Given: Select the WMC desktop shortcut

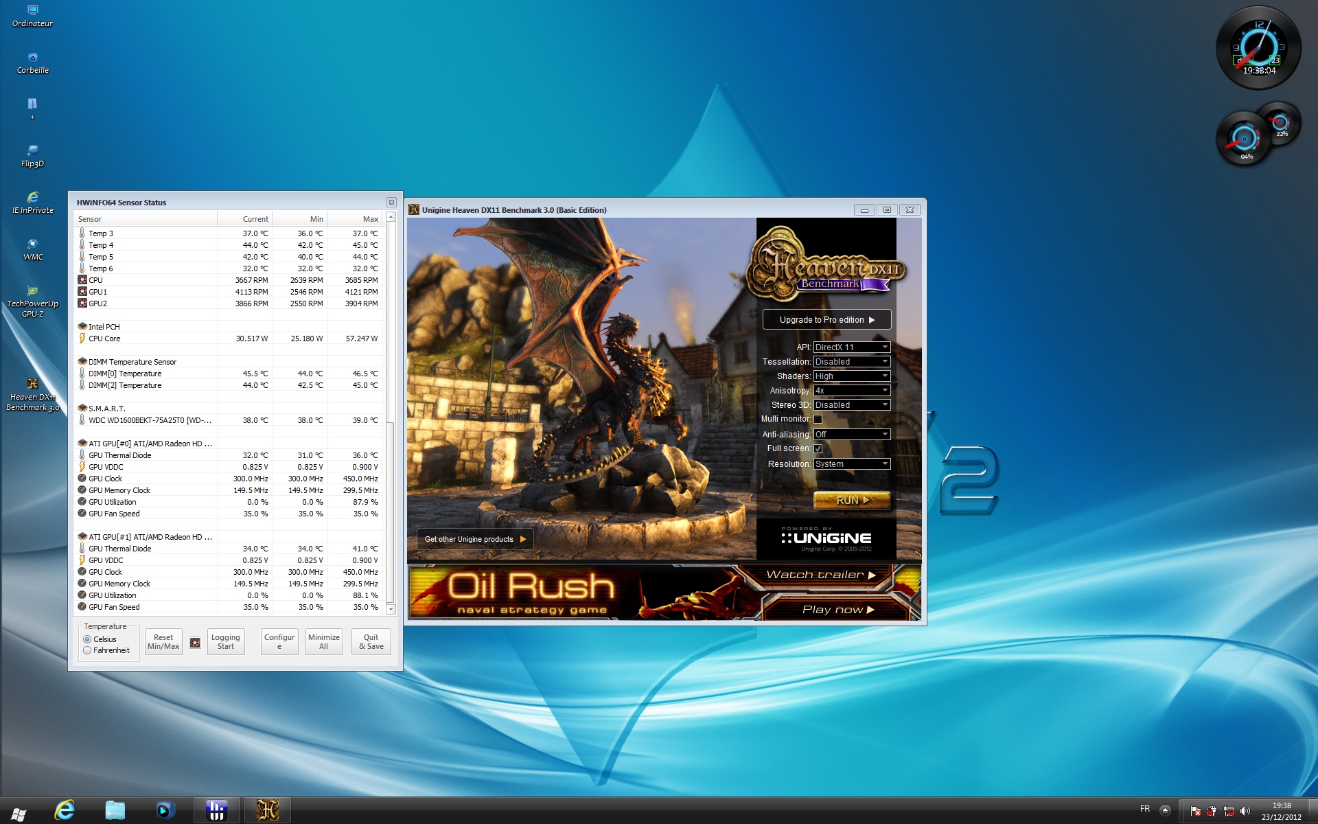Looking at the screenshot, I should click(32, 250).
